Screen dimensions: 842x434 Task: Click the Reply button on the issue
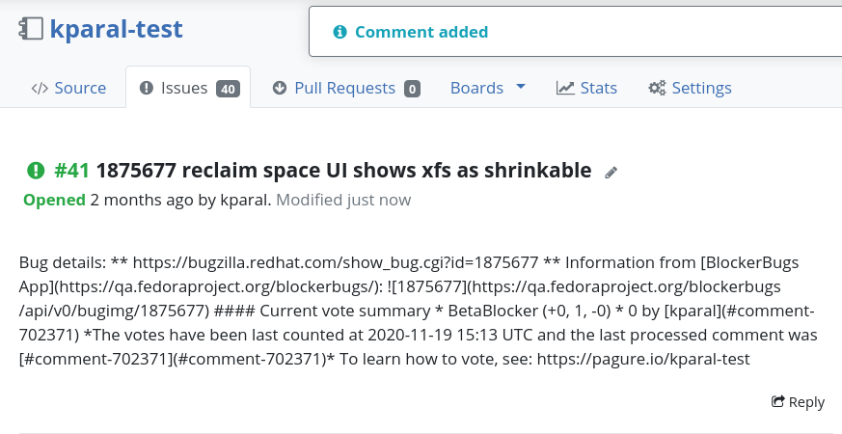click(x=798, y=402)
